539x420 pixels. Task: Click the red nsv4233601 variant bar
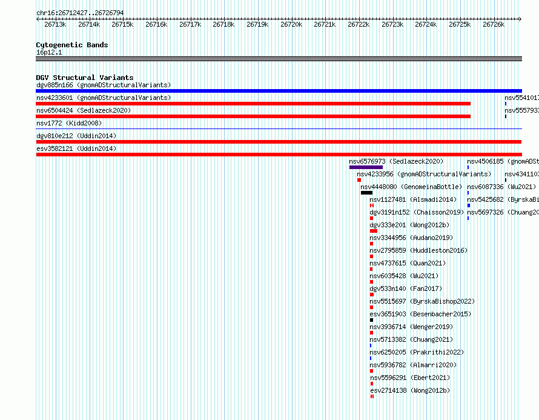[253, 104]
